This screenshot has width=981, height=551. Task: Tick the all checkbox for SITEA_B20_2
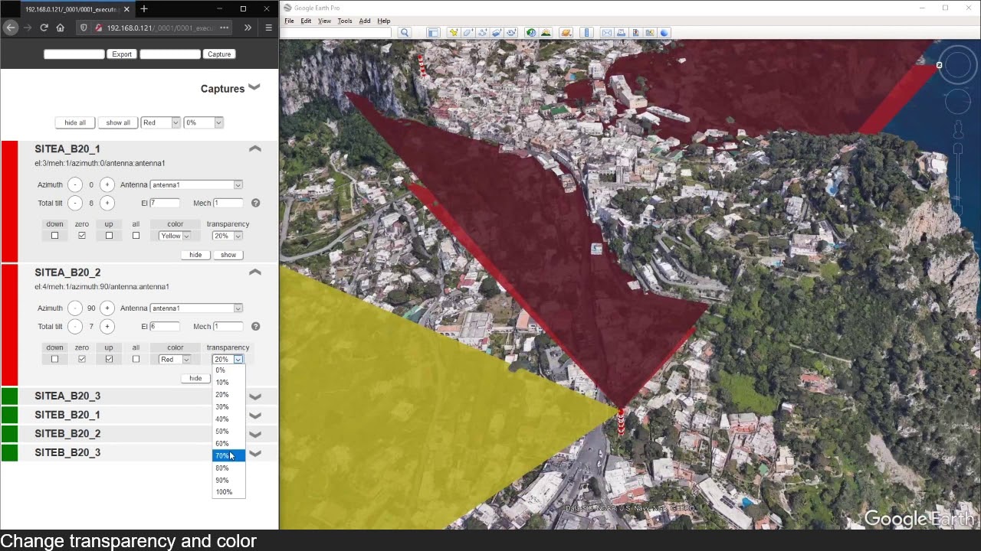point(136,359)
